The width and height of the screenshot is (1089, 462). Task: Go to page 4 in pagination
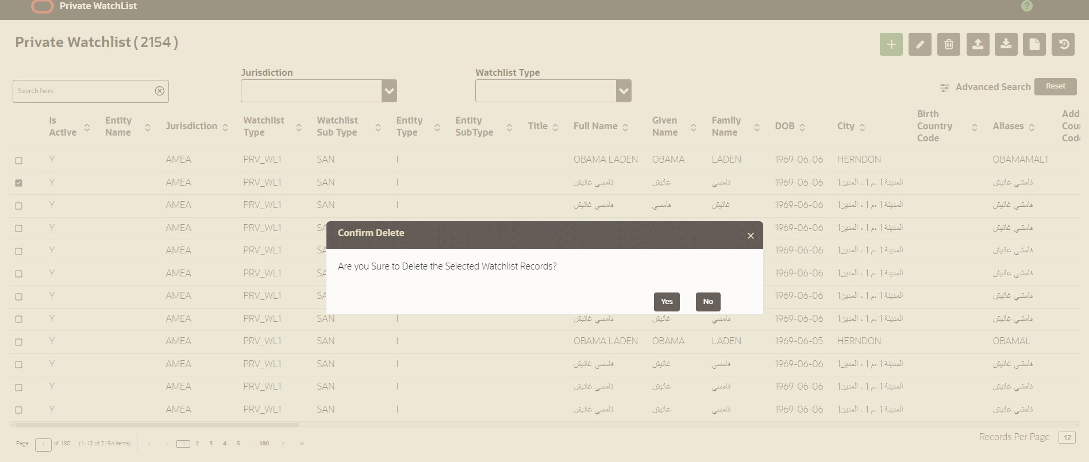pos(225,444)
